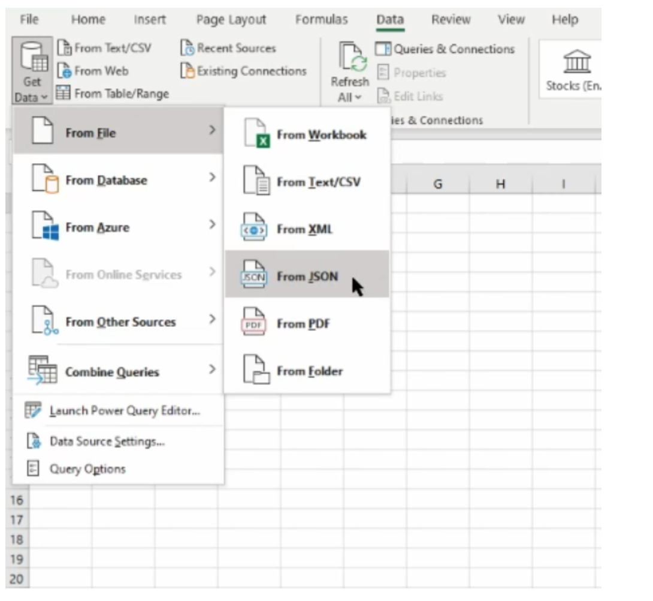Expand the From Other Sources submenu arrow
Image resolution: width=653 pixels, height=601 pixels.
coord(213,319)
